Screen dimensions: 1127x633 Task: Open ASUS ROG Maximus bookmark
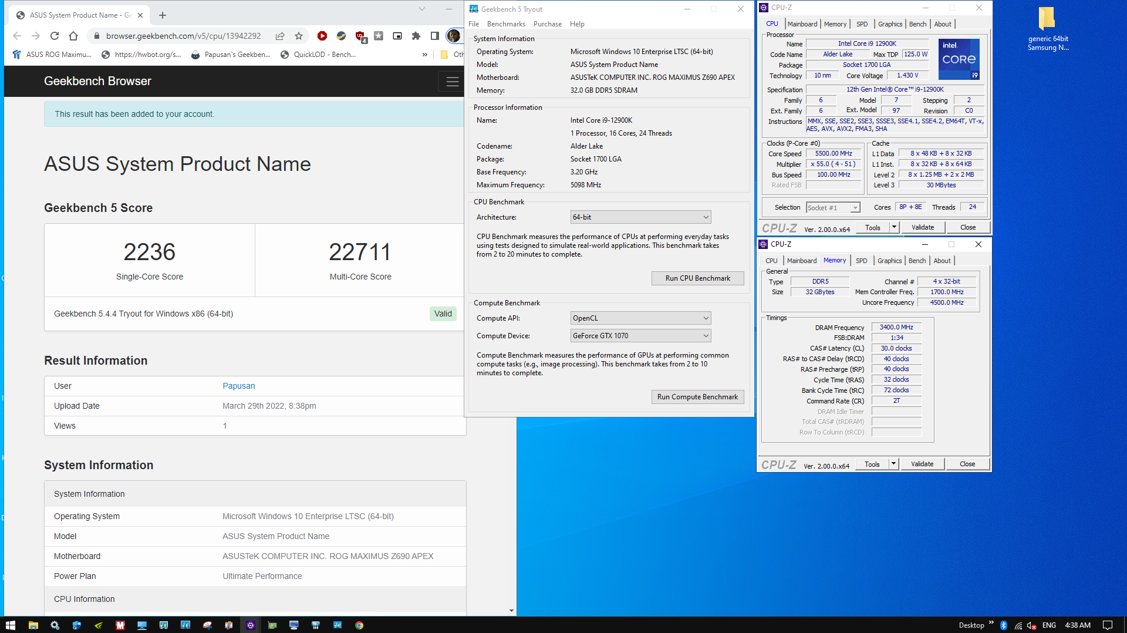coord(52,55)
